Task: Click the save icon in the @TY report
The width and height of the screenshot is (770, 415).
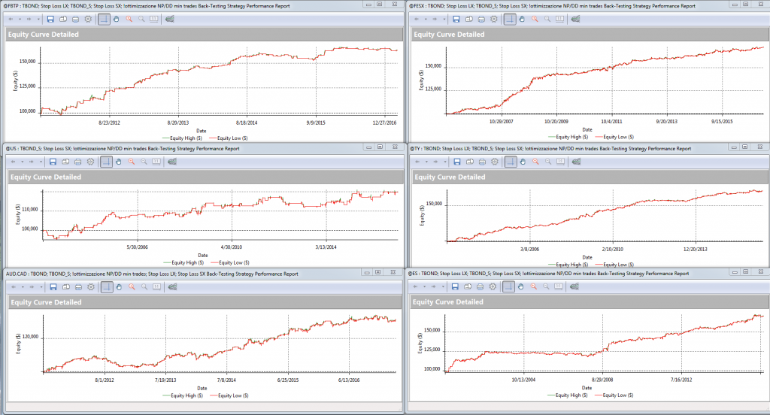Action: 456,162
